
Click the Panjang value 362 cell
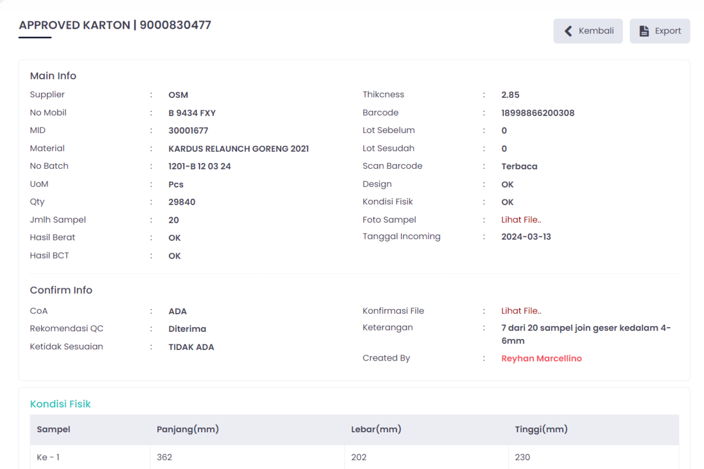(x=165, y=457)
